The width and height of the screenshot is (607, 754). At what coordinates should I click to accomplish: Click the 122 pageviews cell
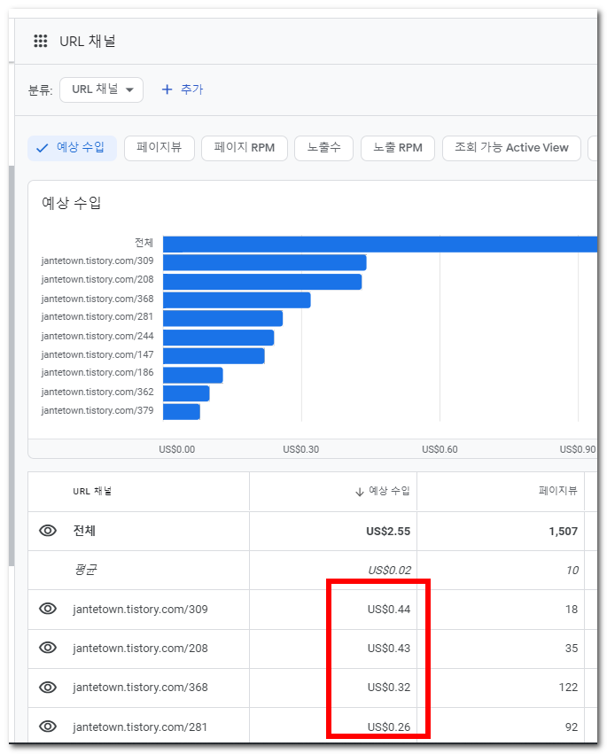click(568, 688)
